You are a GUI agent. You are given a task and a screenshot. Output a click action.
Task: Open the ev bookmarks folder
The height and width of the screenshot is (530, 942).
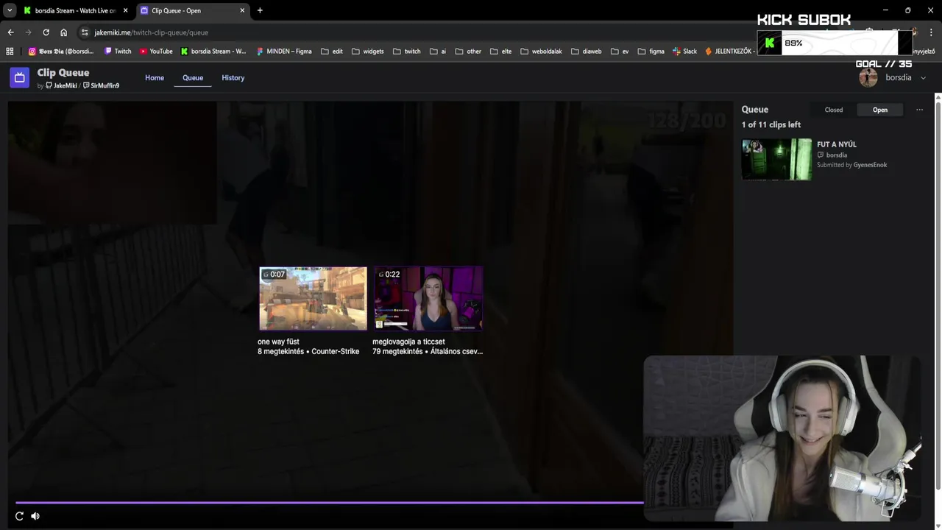pos(620,52)
